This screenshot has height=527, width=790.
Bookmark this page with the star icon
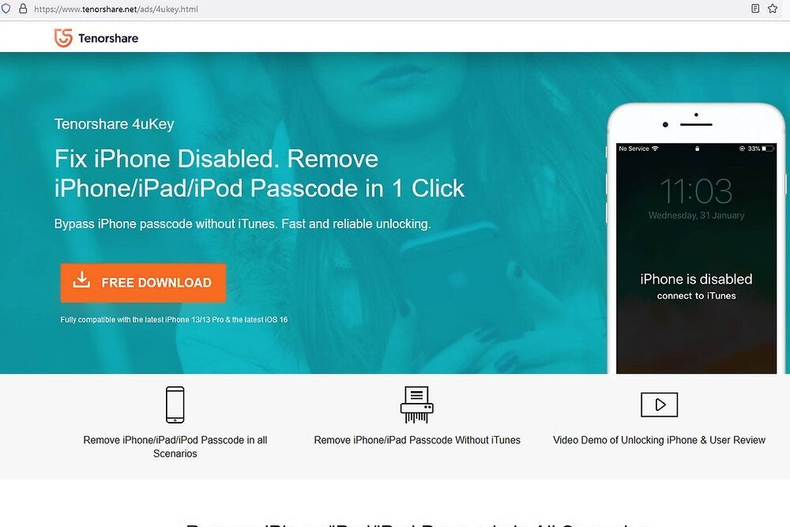(x=773, y=9)
